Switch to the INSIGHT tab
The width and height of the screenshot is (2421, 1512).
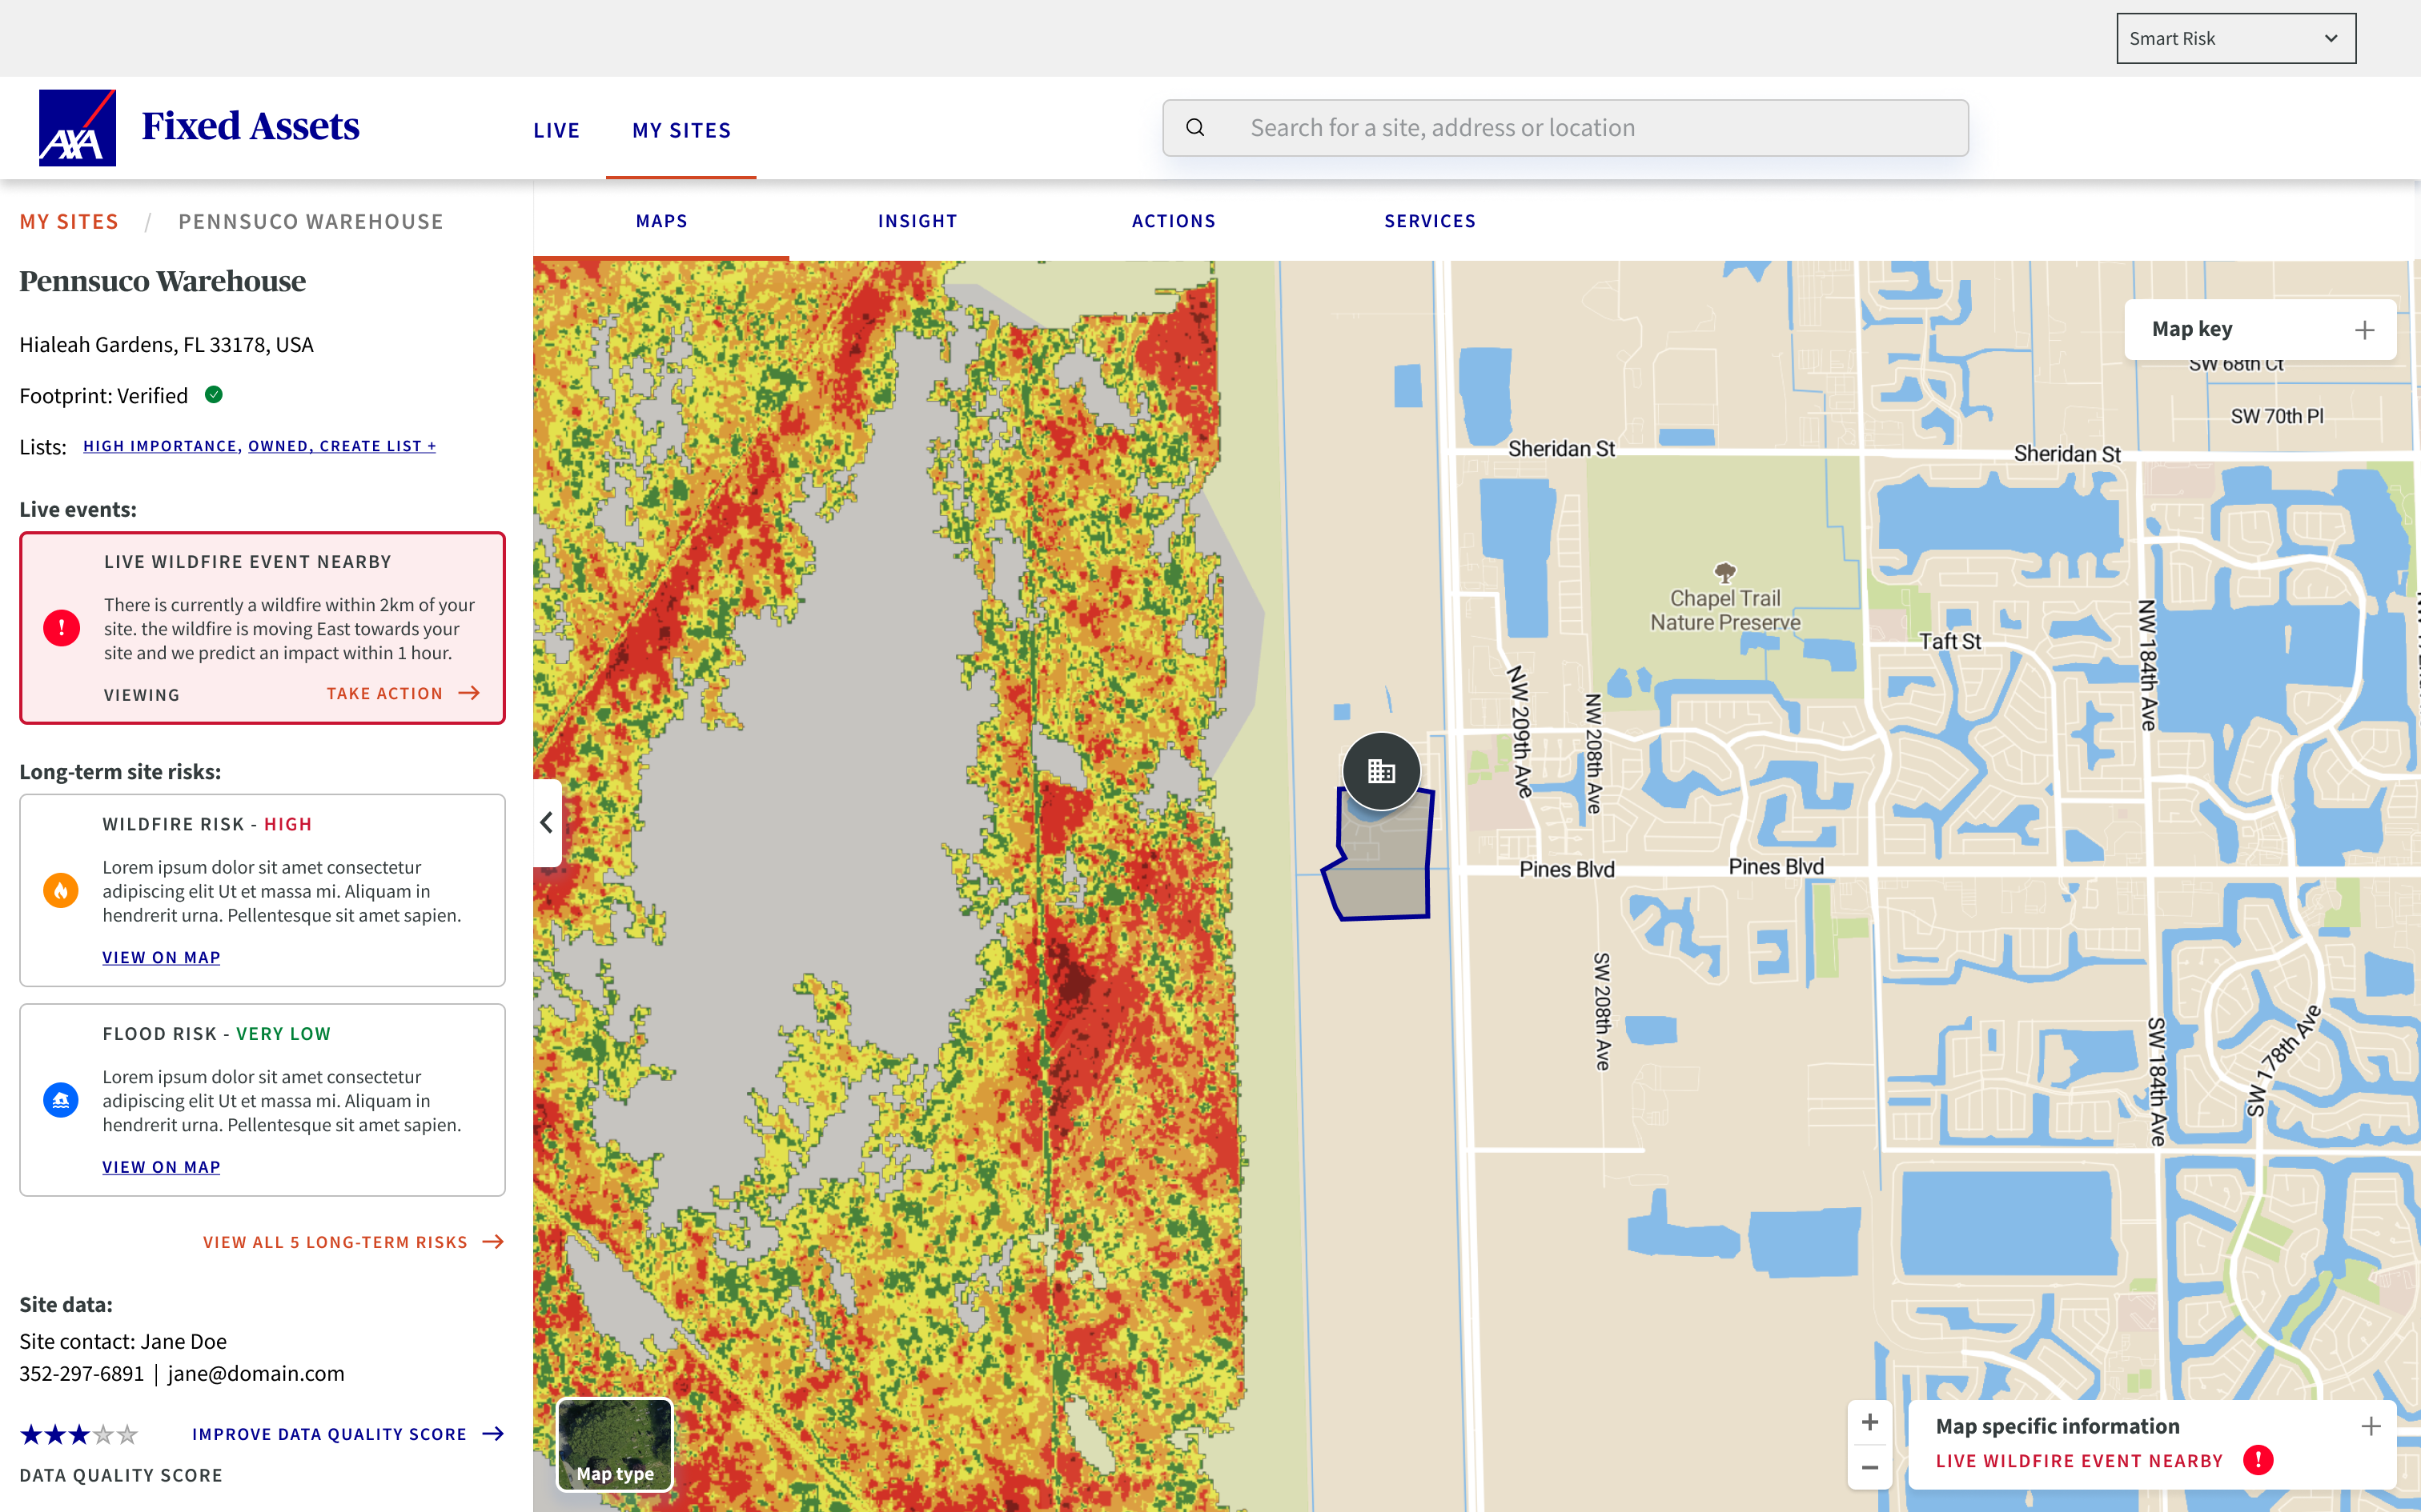tap(917, 221)
